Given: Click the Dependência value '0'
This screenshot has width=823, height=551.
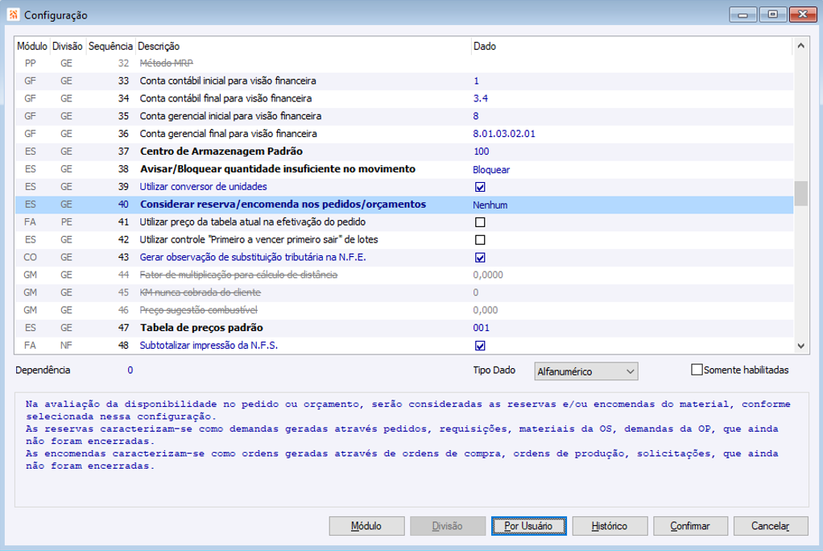Looking at the screenshot, I should (130, 371).
